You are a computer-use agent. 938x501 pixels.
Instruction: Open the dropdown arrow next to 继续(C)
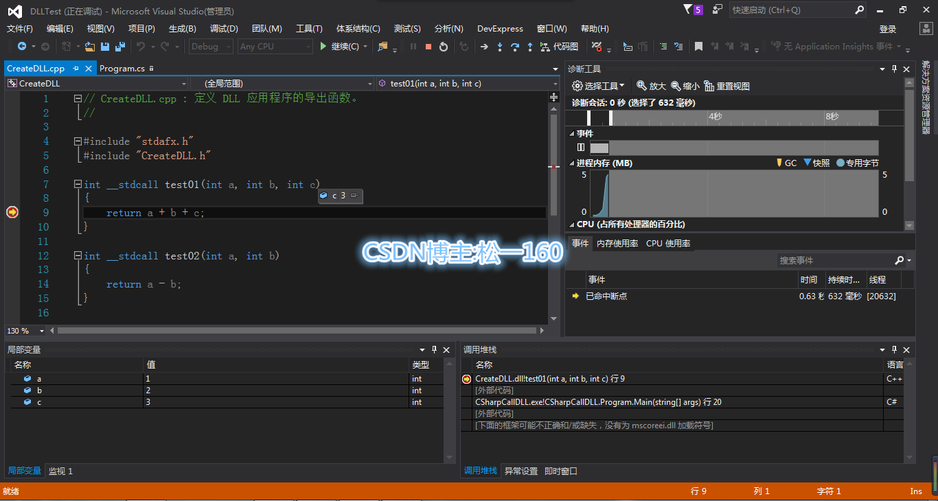click(x=365, y=47)
